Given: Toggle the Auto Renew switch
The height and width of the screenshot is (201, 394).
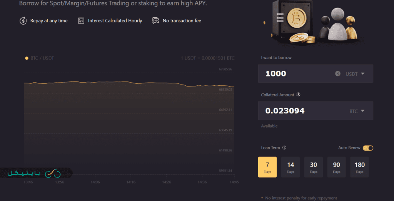Looking at the screenshot, I should coord(368,148).
